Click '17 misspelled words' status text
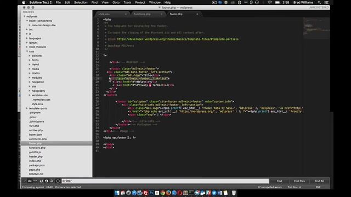The image size is (351, 197). coord(269,187)
